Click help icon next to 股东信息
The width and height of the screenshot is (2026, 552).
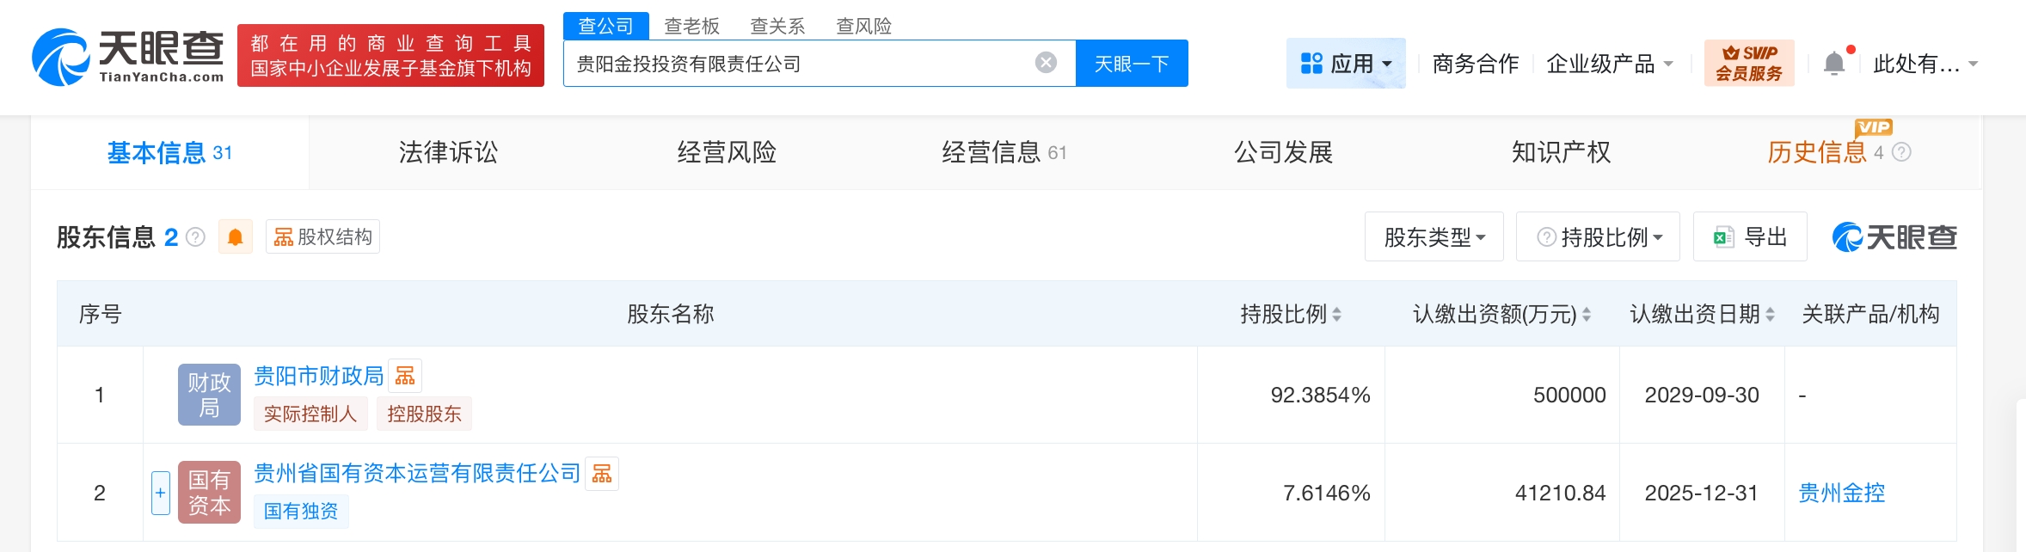[x=196, y=237]
